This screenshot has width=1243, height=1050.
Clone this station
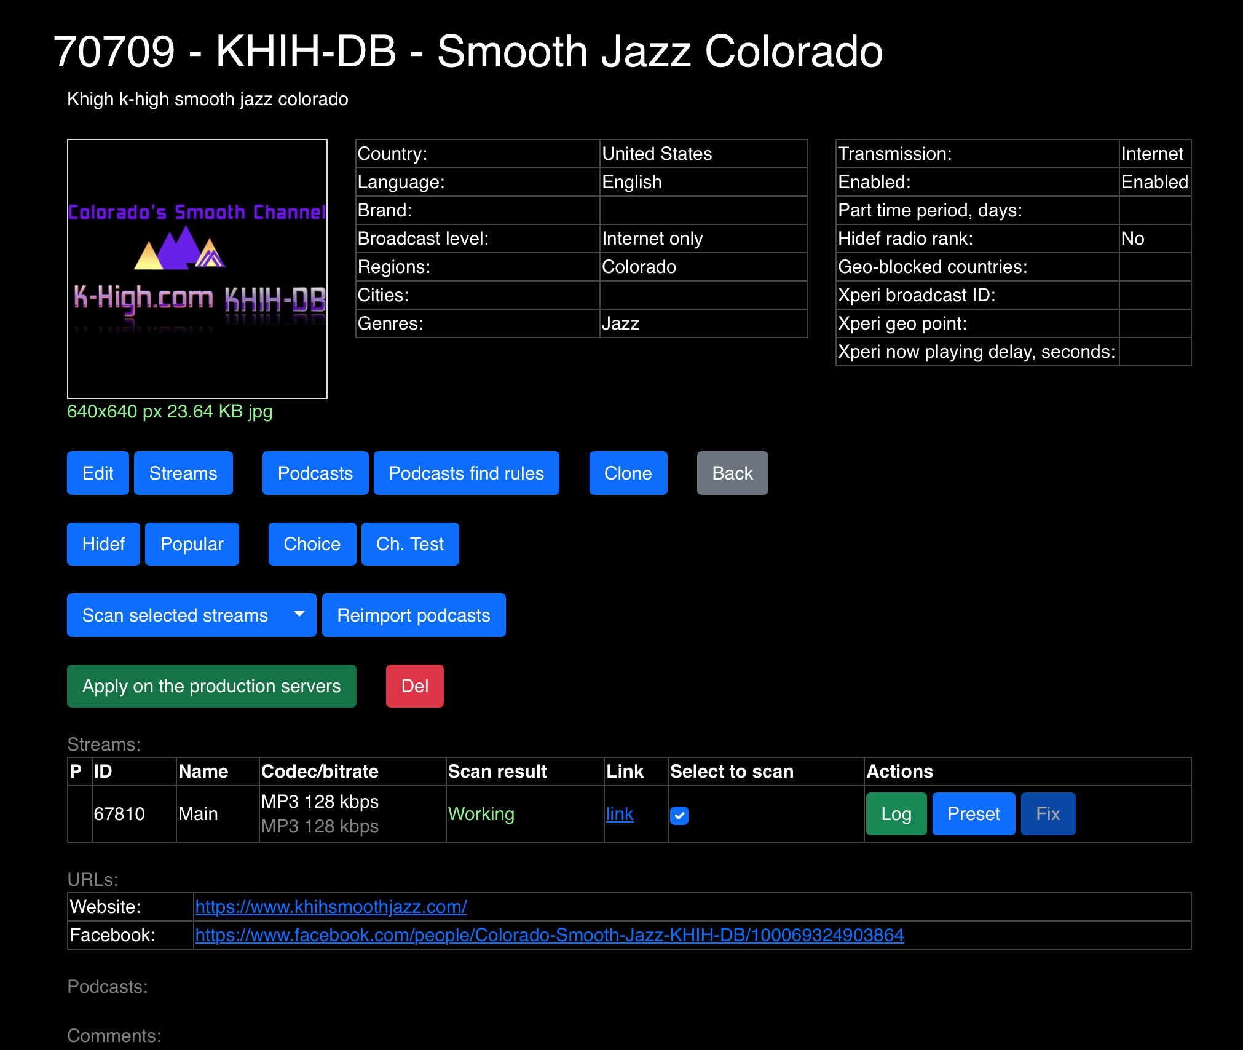(628, 473)
